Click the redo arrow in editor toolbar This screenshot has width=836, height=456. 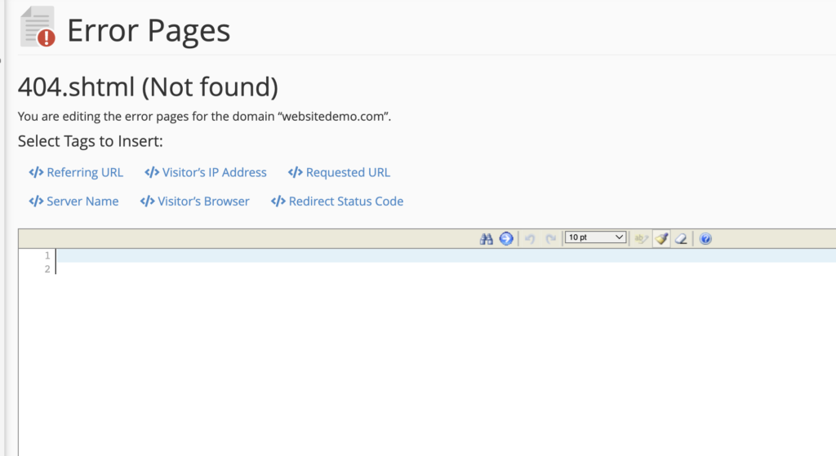[x=551, y=238]
